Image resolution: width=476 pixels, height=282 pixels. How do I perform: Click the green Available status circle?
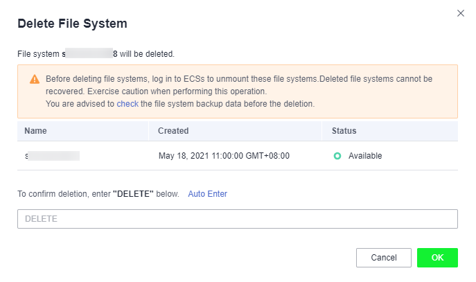point(337,156)
